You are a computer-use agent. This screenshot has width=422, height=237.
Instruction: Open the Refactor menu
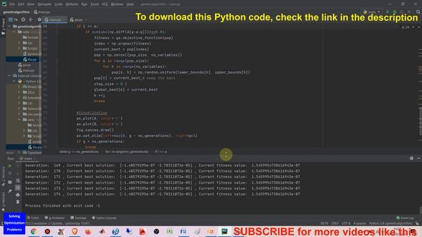pyautogui.click(x=72, y=5)
